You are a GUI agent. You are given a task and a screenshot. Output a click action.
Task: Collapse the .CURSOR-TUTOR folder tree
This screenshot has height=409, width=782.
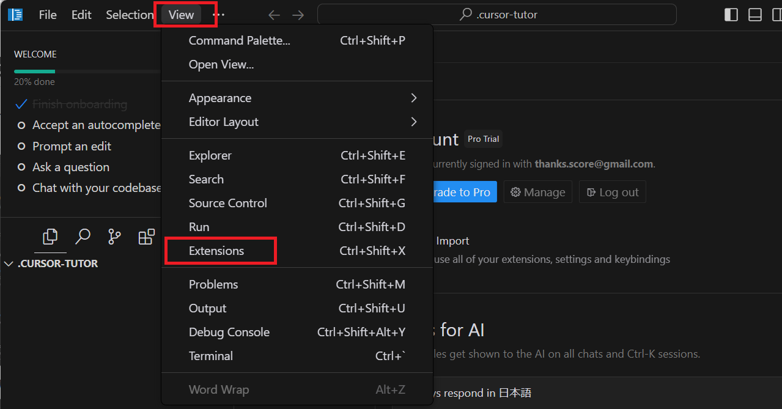point(9,264)
